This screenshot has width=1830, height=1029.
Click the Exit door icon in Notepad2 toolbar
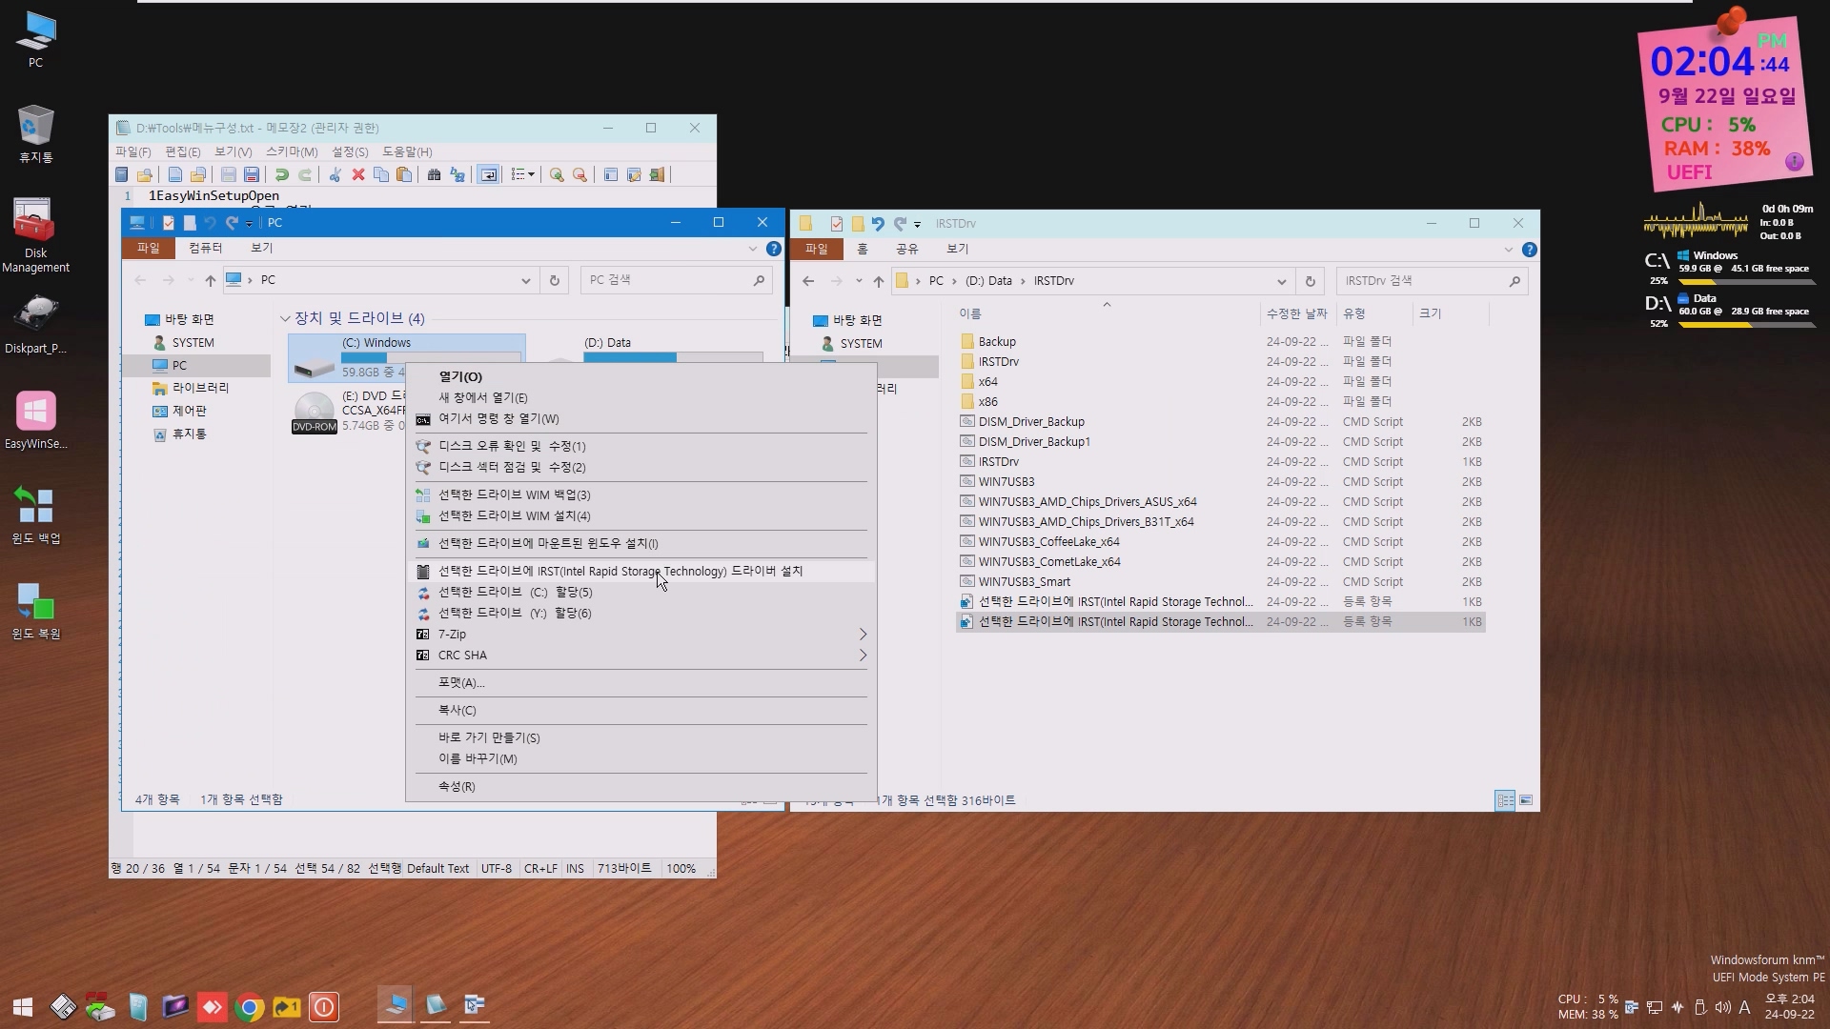click(x=657, y=174)
